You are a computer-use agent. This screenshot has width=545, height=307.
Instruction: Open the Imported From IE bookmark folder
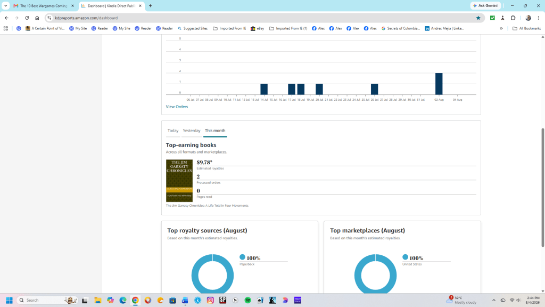coord(229,29)
